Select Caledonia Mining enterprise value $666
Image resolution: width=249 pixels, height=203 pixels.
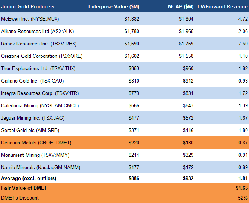[133, 105]
